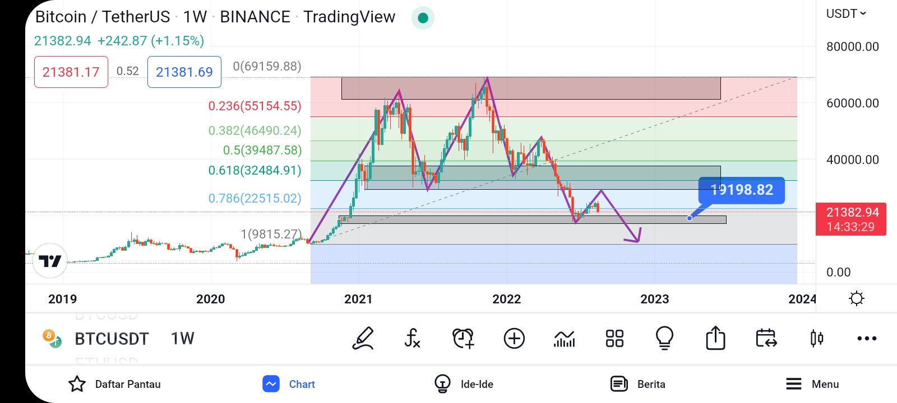The height and width of the screenshot is (403, 897).
Task: Open the three-dots more options
Action: [867, 338]
